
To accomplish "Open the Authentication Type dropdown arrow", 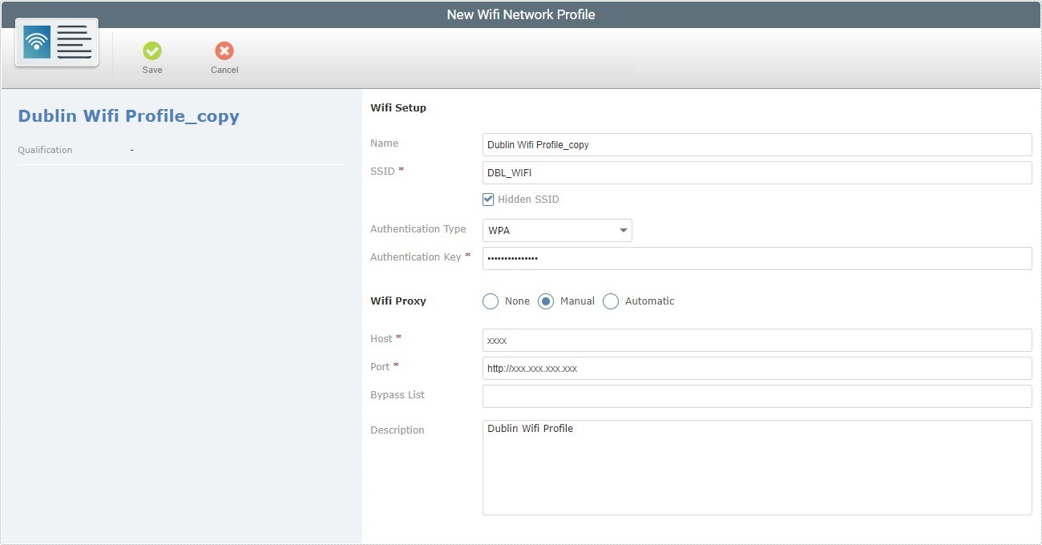I will coord(623,230).
